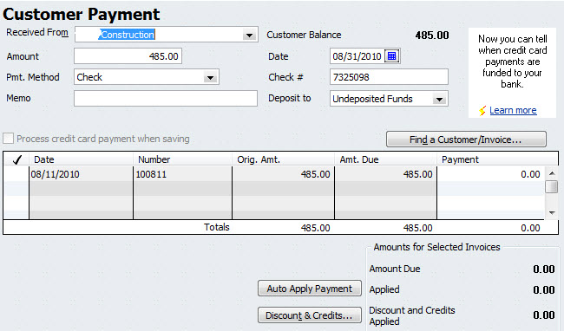Toggle Process credit card payment checkbox

tap(9, 139)
